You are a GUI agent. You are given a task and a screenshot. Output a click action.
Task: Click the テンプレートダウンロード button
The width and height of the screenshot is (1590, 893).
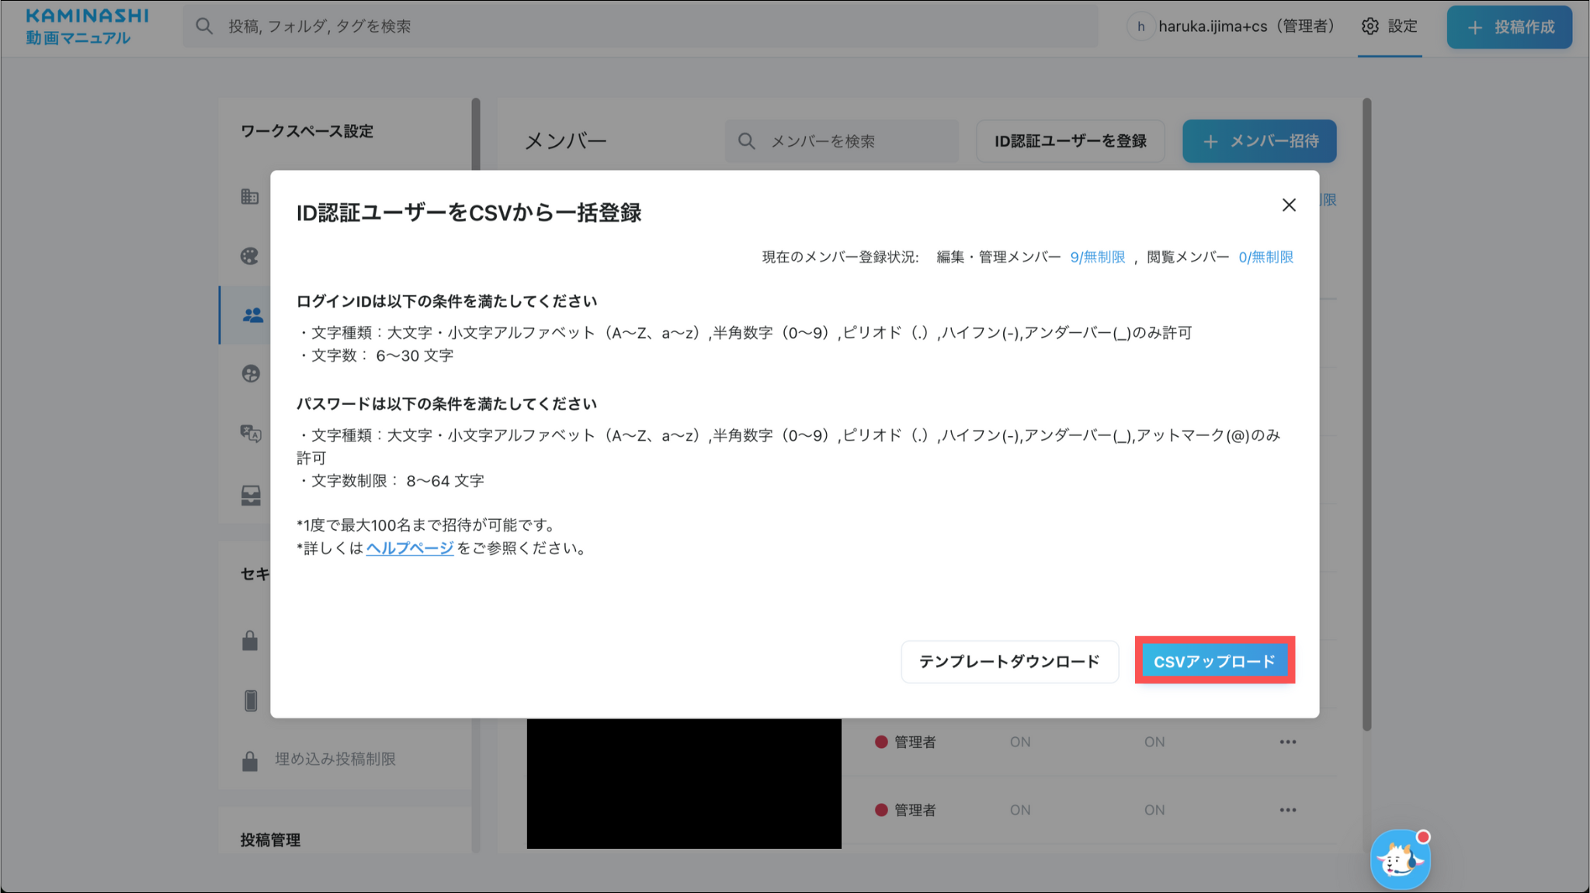point(1009,661)
